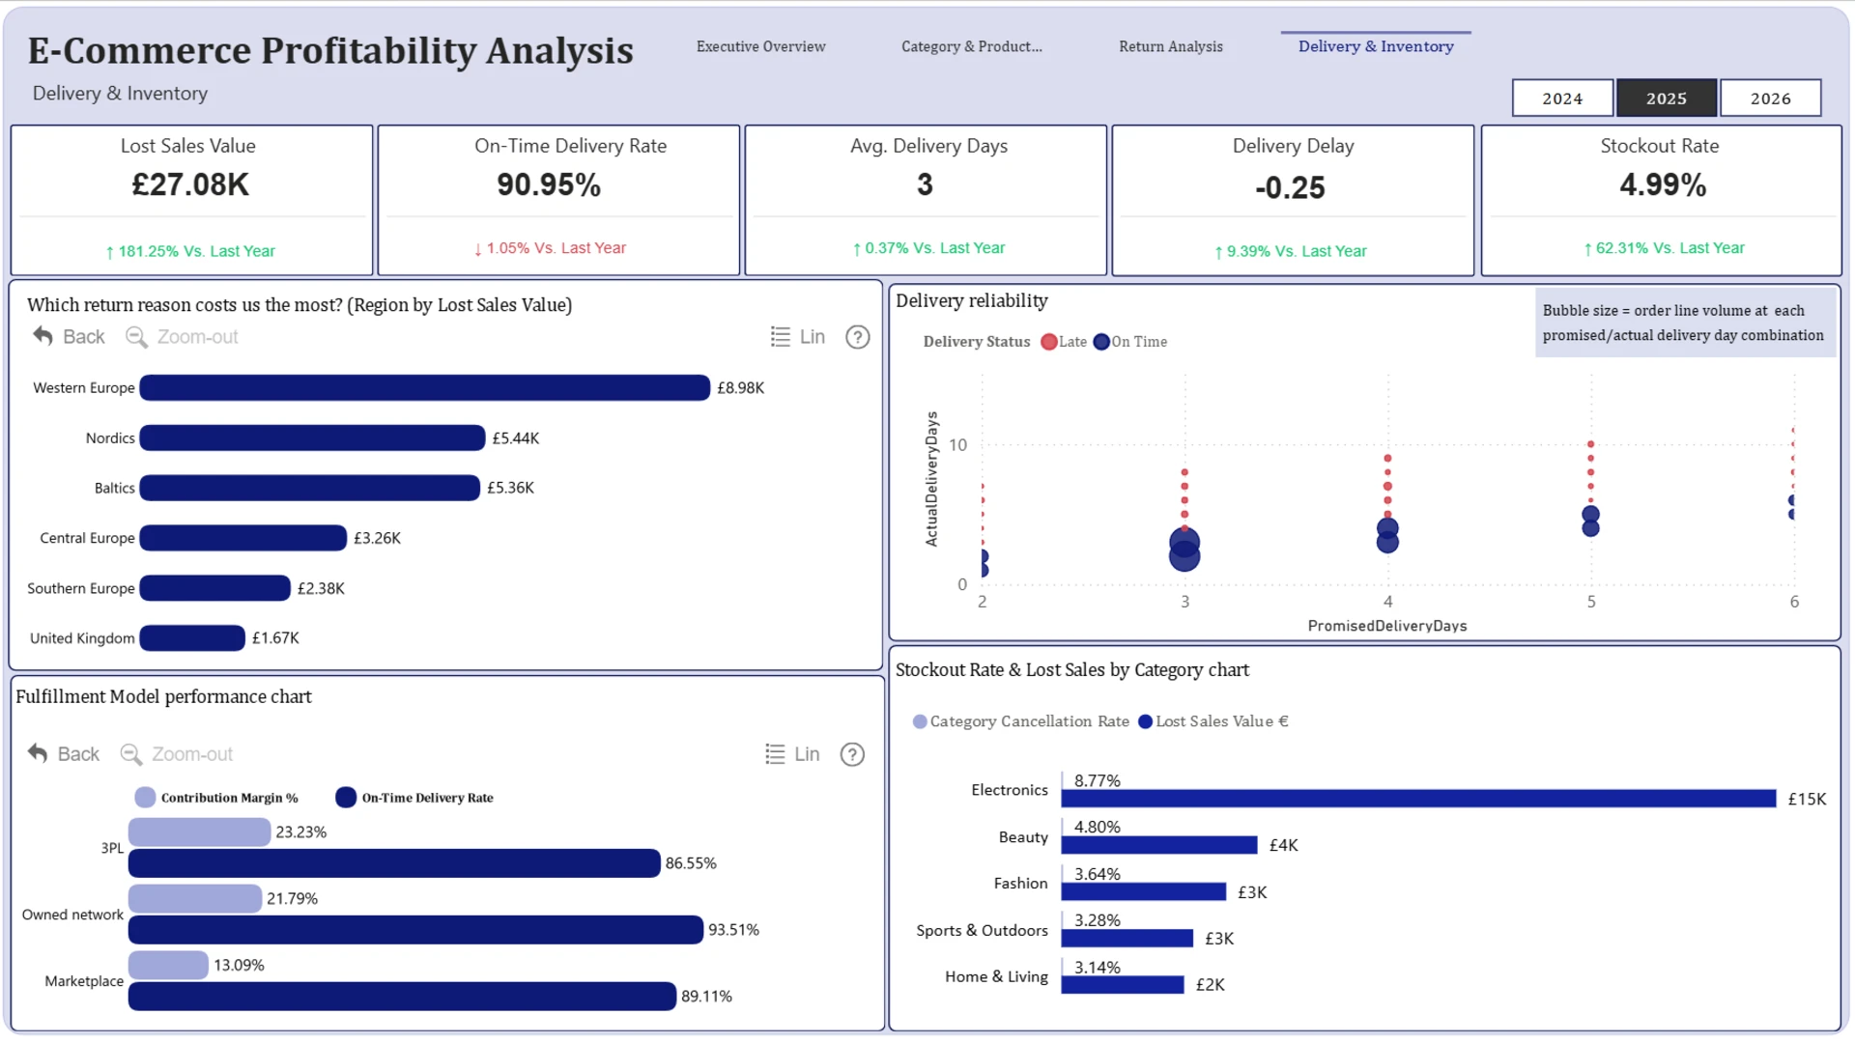Click Electronics £15K lost sales bar
This screenshot has width=1855, height=1043.
(1418, 799)
